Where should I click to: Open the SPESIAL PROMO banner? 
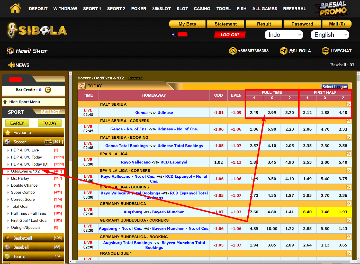(333, 8)
